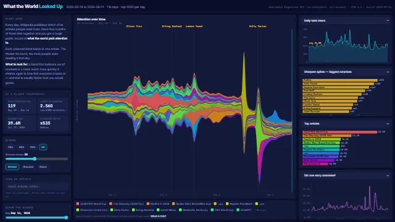Screen dimensions: 395x222
Task: Select the 60d range button
Action: click(22, 147)
